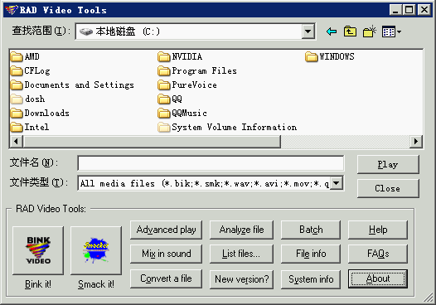Select the Intel folder
The image size is (436, 305).
(x=30, y=127)
